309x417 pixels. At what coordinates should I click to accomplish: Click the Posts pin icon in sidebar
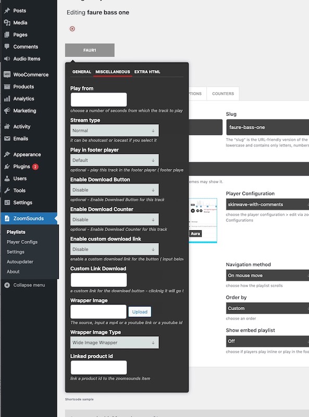point(7,10)
